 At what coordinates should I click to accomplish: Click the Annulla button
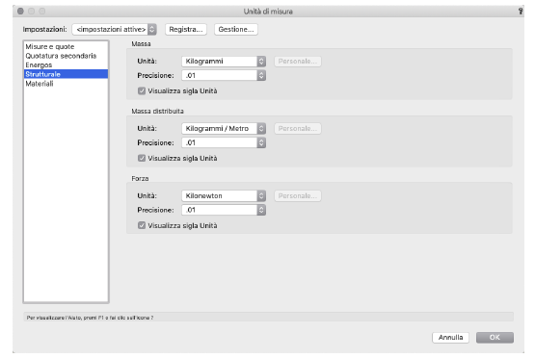click(450, 337)
